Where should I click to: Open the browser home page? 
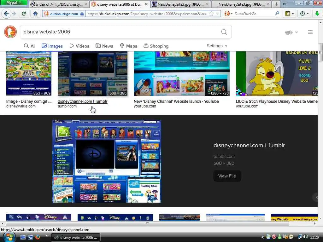coord(35,14)
